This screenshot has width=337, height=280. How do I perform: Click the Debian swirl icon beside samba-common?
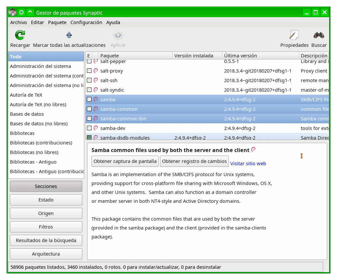click(x=95, y=109)
